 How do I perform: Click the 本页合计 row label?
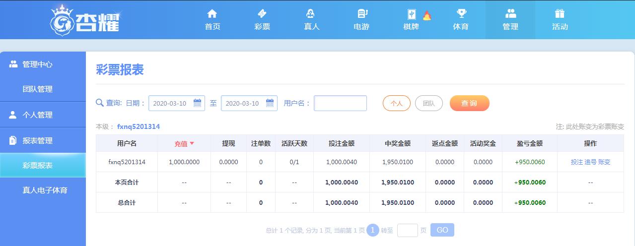click(127, 182)
